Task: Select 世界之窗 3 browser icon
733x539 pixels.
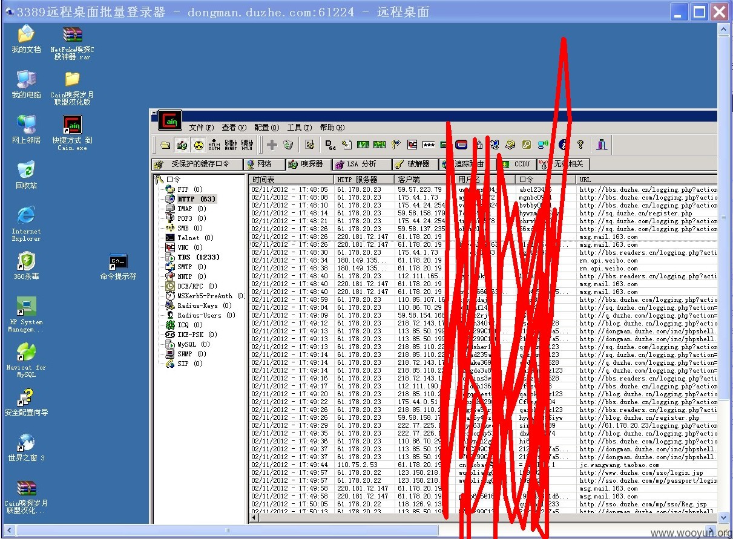Action: (x=26, y=448)
